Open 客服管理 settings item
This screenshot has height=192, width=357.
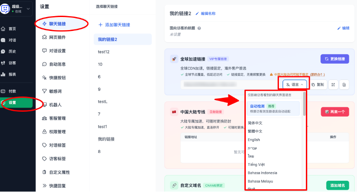click(57, 118)
